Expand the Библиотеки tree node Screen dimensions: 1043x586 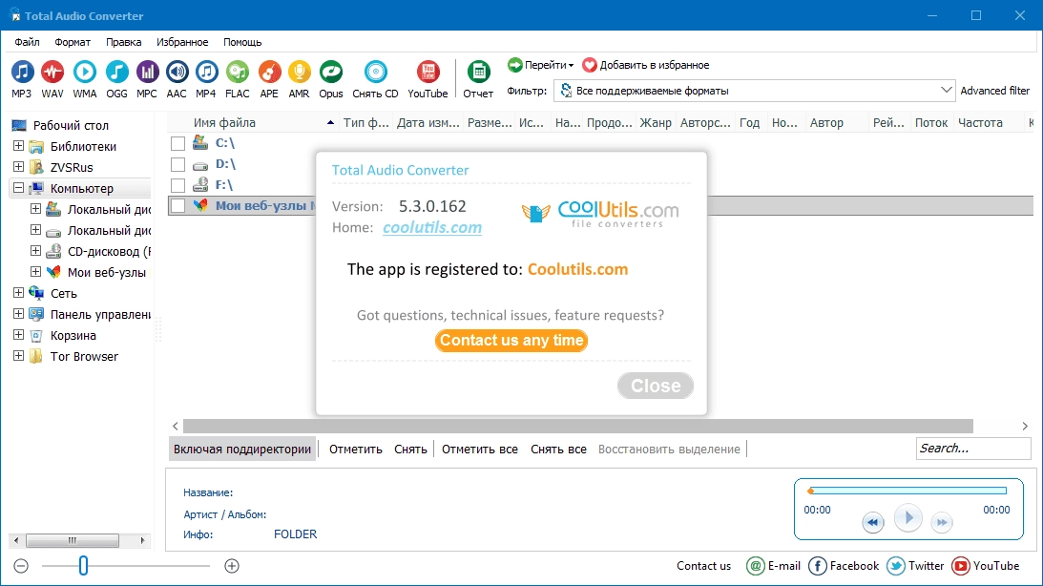[x=19, y=146]
